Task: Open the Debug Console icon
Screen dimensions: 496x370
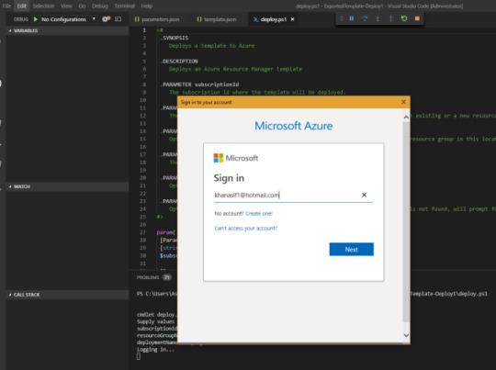Action: [x=118, y=19]
